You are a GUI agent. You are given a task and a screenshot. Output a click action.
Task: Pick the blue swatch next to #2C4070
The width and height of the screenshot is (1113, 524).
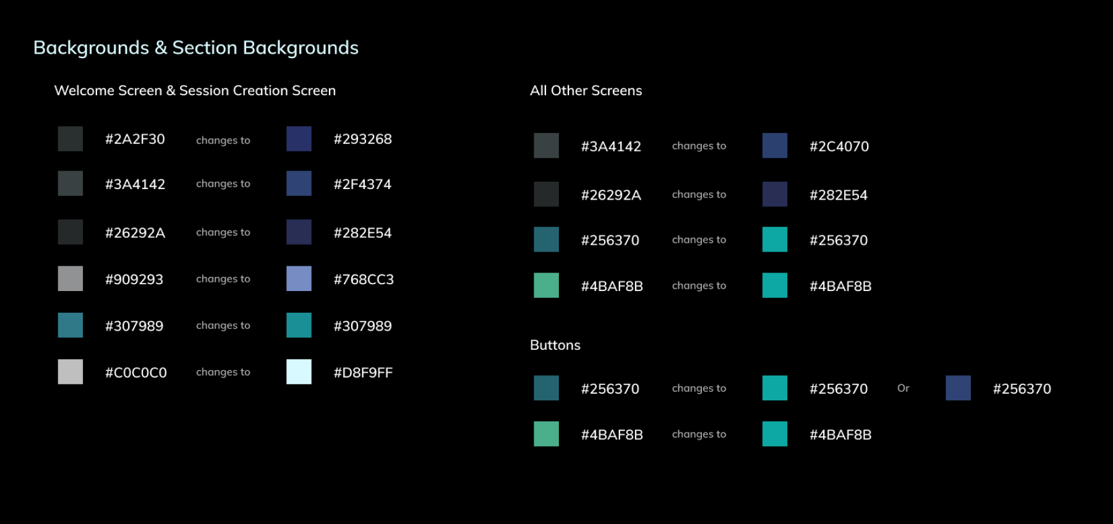click(775, 146)
